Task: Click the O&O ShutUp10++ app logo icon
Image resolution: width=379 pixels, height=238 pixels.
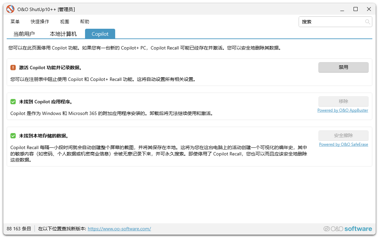Action: (10, 9)
